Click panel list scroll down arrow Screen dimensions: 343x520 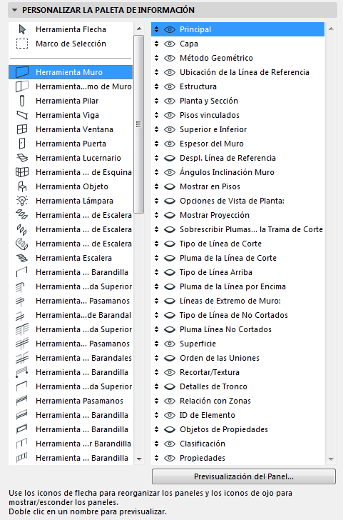(x=331, y=459)
